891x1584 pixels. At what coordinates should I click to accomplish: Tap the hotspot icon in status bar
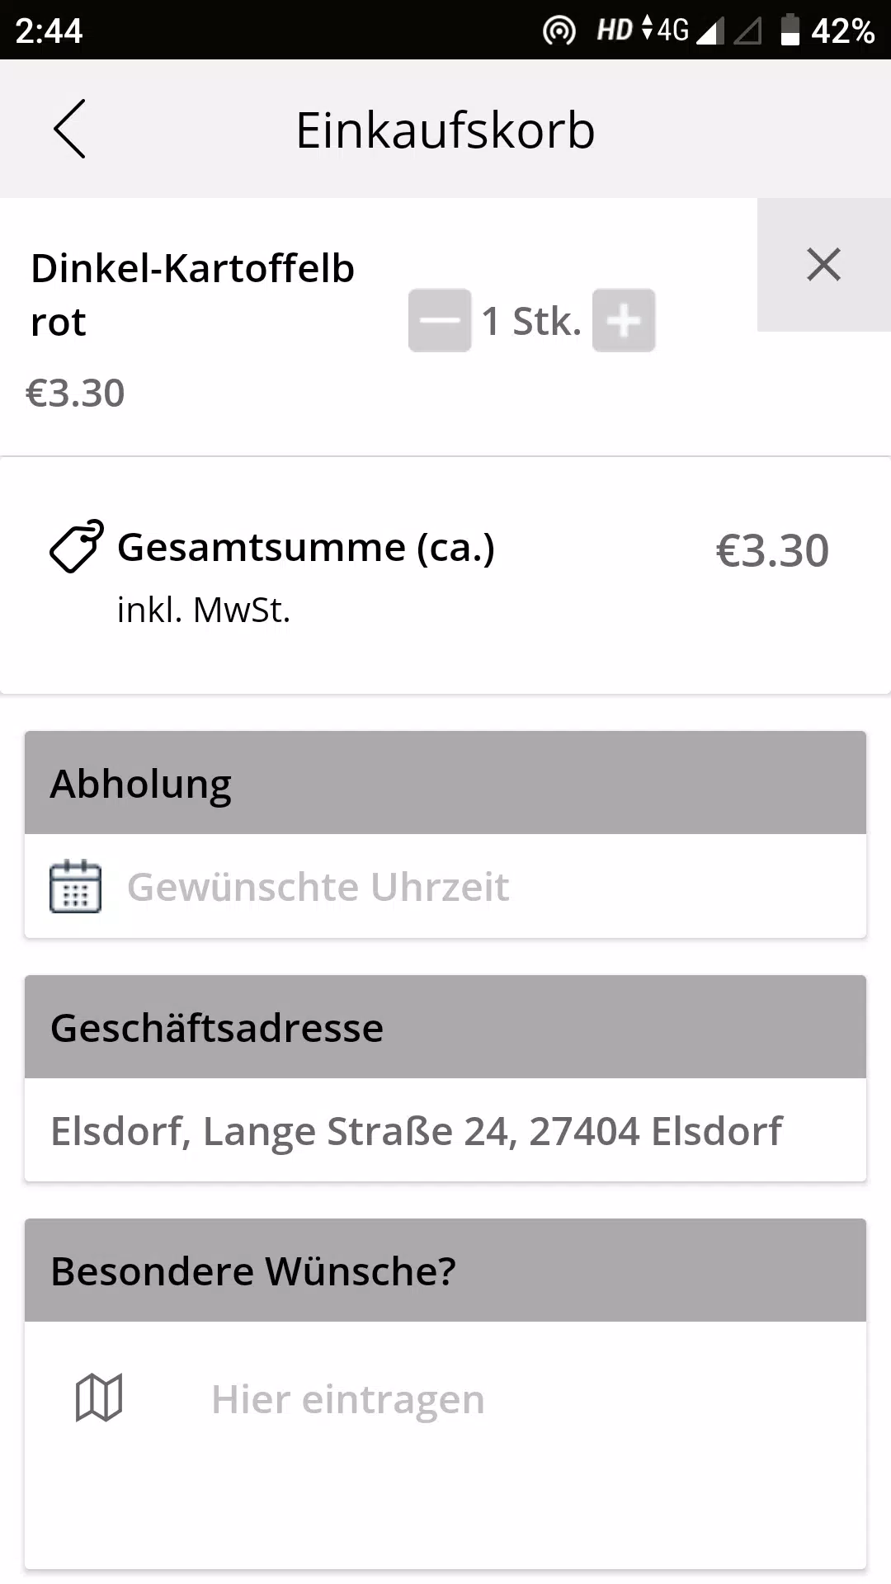[x=559, y=31]
